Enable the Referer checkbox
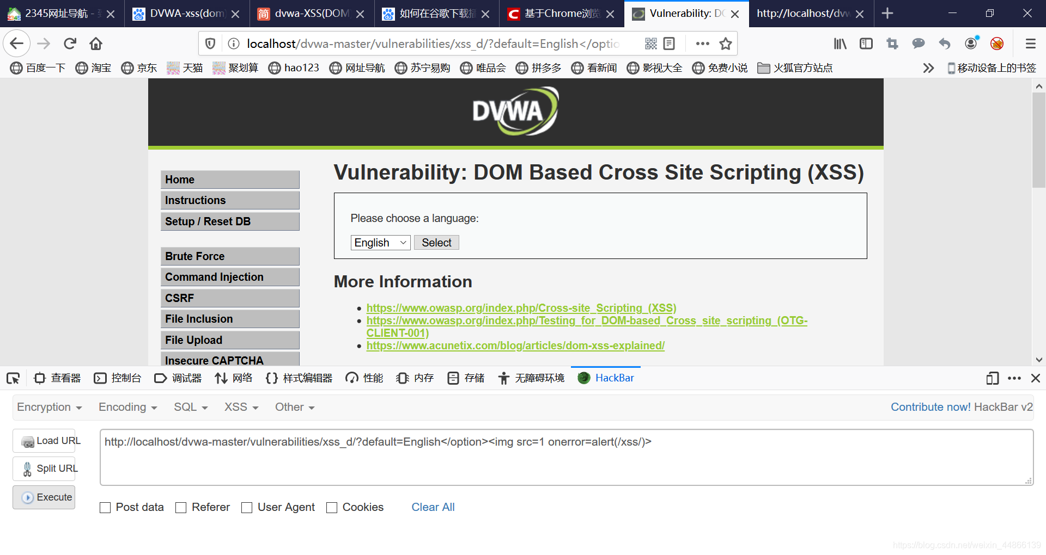This screenshot has height=555, width=1046. [x=181, y=508]
